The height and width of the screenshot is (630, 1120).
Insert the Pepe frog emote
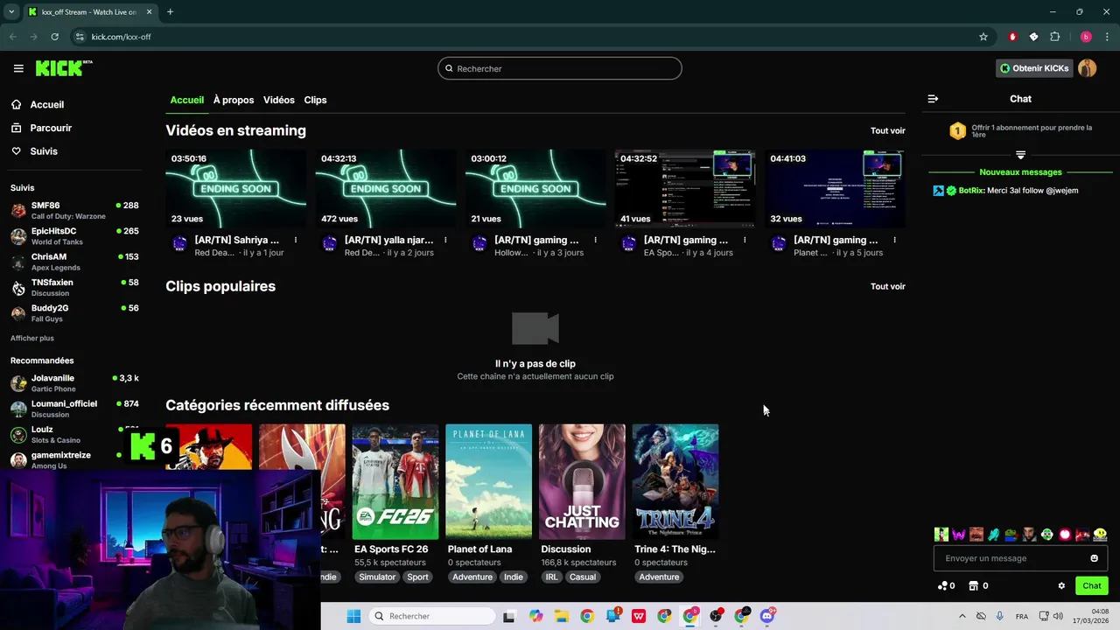1011,535
